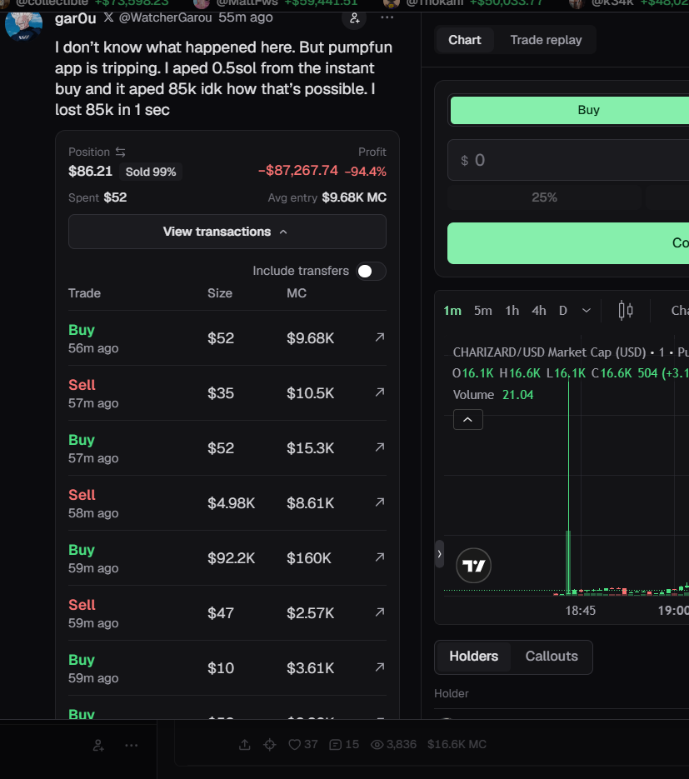Click the Size column header
Screen dimensions: 689x779
point(220,293)
